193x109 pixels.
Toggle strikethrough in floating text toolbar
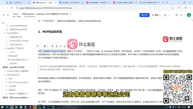coord(56,46)
